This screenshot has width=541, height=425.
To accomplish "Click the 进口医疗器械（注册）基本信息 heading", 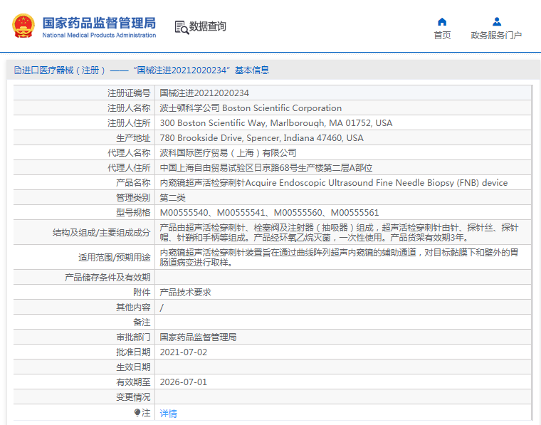I will coord(145,70).
